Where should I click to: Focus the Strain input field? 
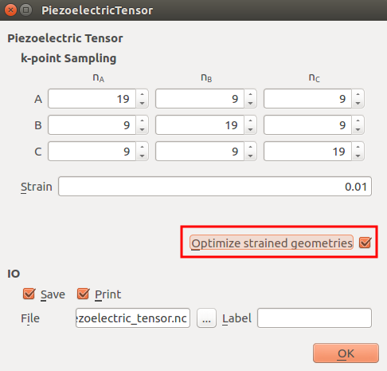pyautogui.click(x=215, y=187)
